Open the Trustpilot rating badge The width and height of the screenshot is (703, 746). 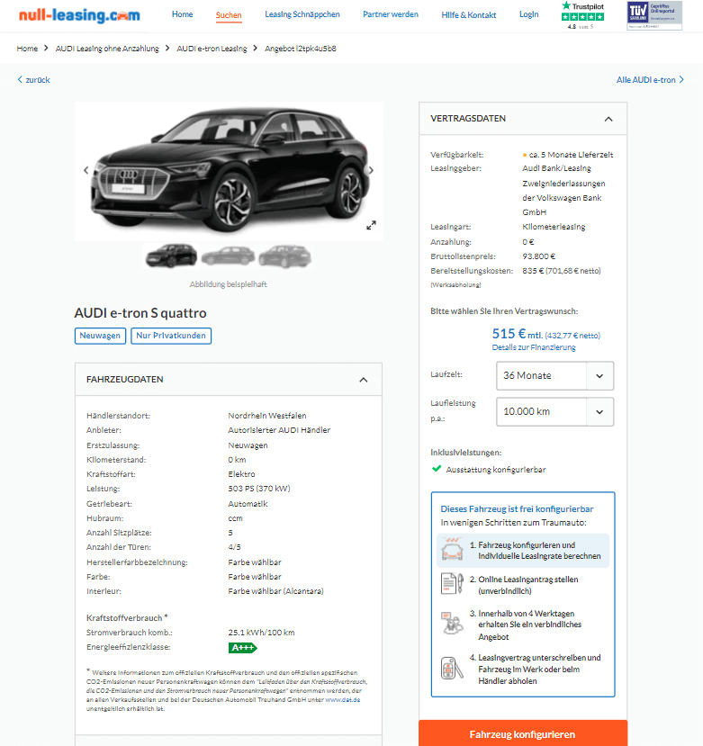[x=582, y=15]
